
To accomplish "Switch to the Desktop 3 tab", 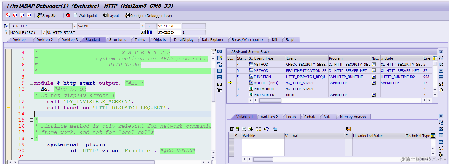I will [70, 39].
